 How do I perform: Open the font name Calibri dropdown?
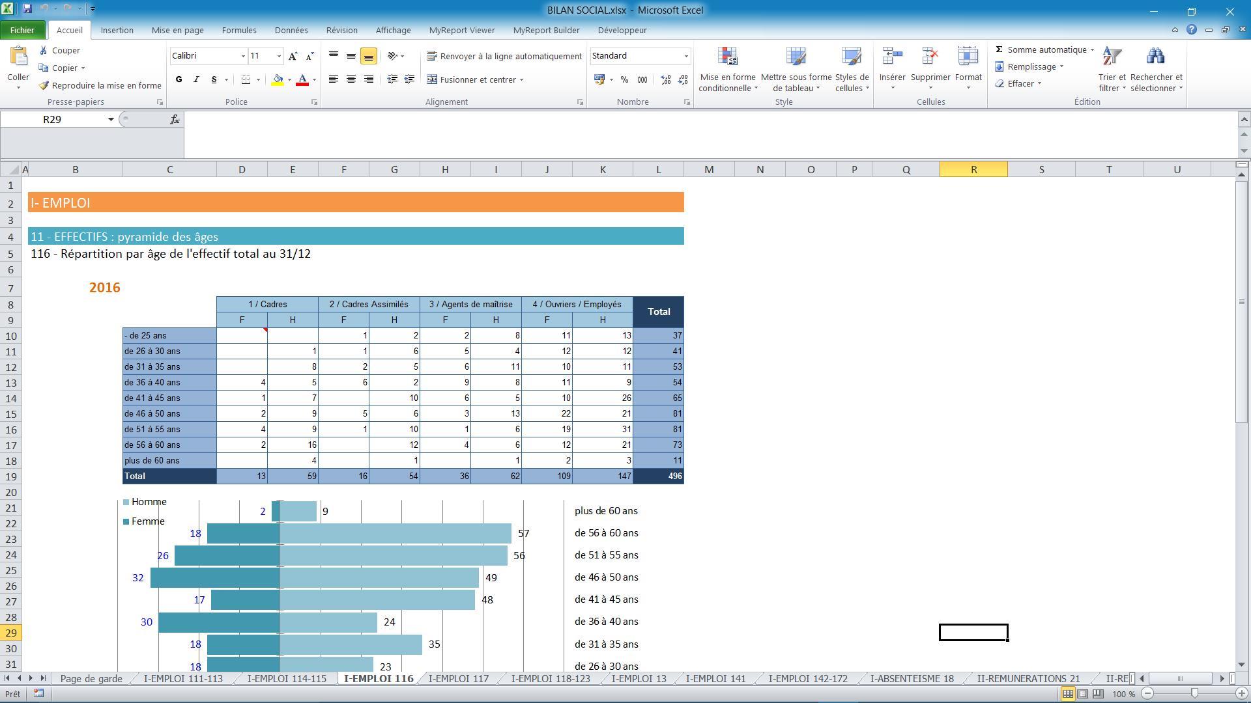[x=243, y=56]
